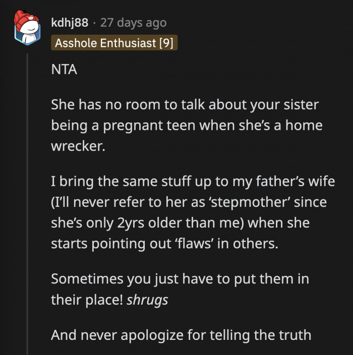Viewport: 353px width, 355px height.
Task: Click the Asshole Enthusiast [9] flair badge
Action: click(x=114, y=43)
